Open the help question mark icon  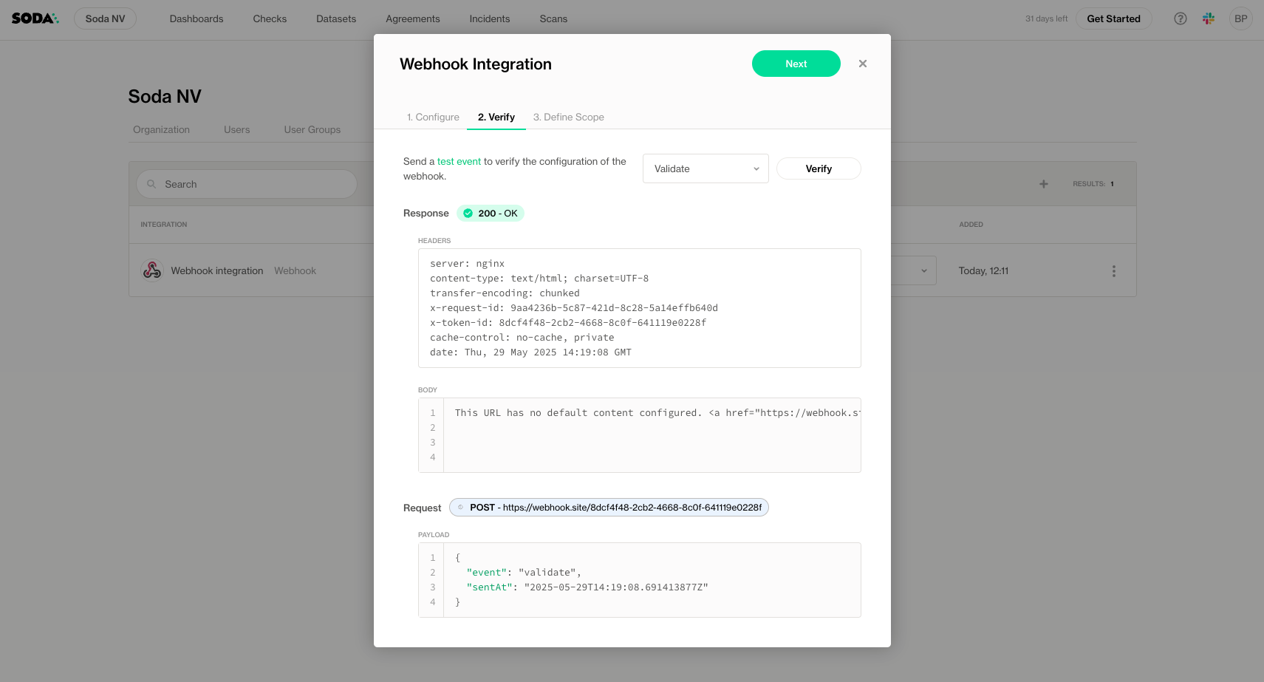(x=1180, y=18)
